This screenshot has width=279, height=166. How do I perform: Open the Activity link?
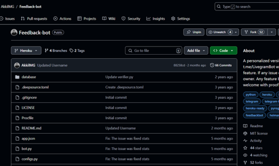click(252, 141)
